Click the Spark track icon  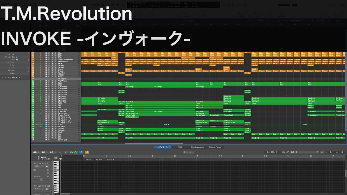pos(40,69)
